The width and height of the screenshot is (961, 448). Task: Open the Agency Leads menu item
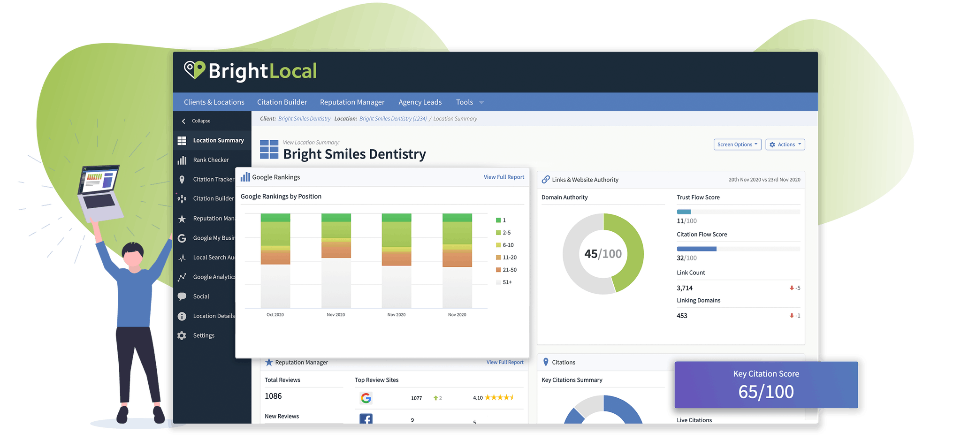point(419,102)
